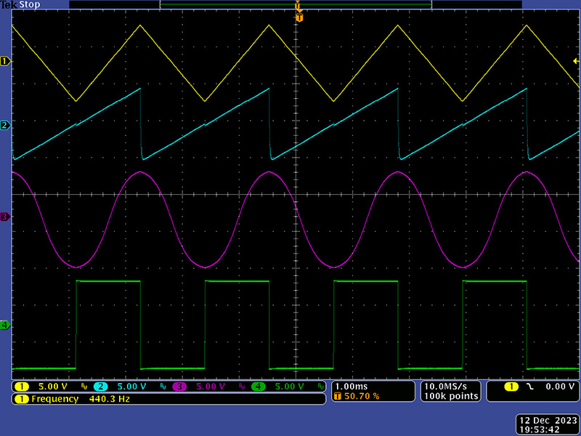The height and width of the screenshot is (436, 581).
Task: Click the orange trigger position T marker
Action: (298, 17)
